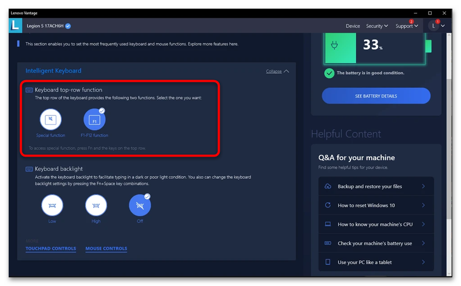Turn keyboard backlight Off
Image resolution: width=461 pixels, height=286 pixels.
click(140, 205)
